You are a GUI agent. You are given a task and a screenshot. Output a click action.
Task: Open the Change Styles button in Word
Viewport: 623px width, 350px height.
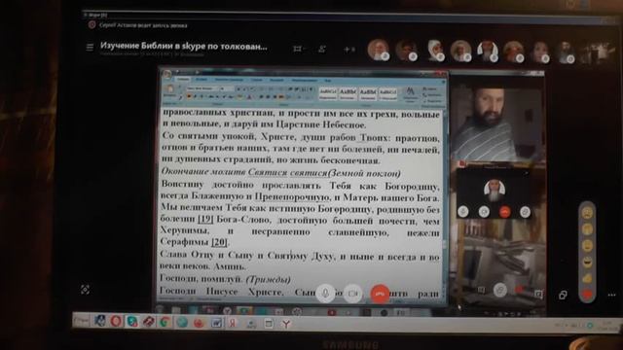point(410,94)
